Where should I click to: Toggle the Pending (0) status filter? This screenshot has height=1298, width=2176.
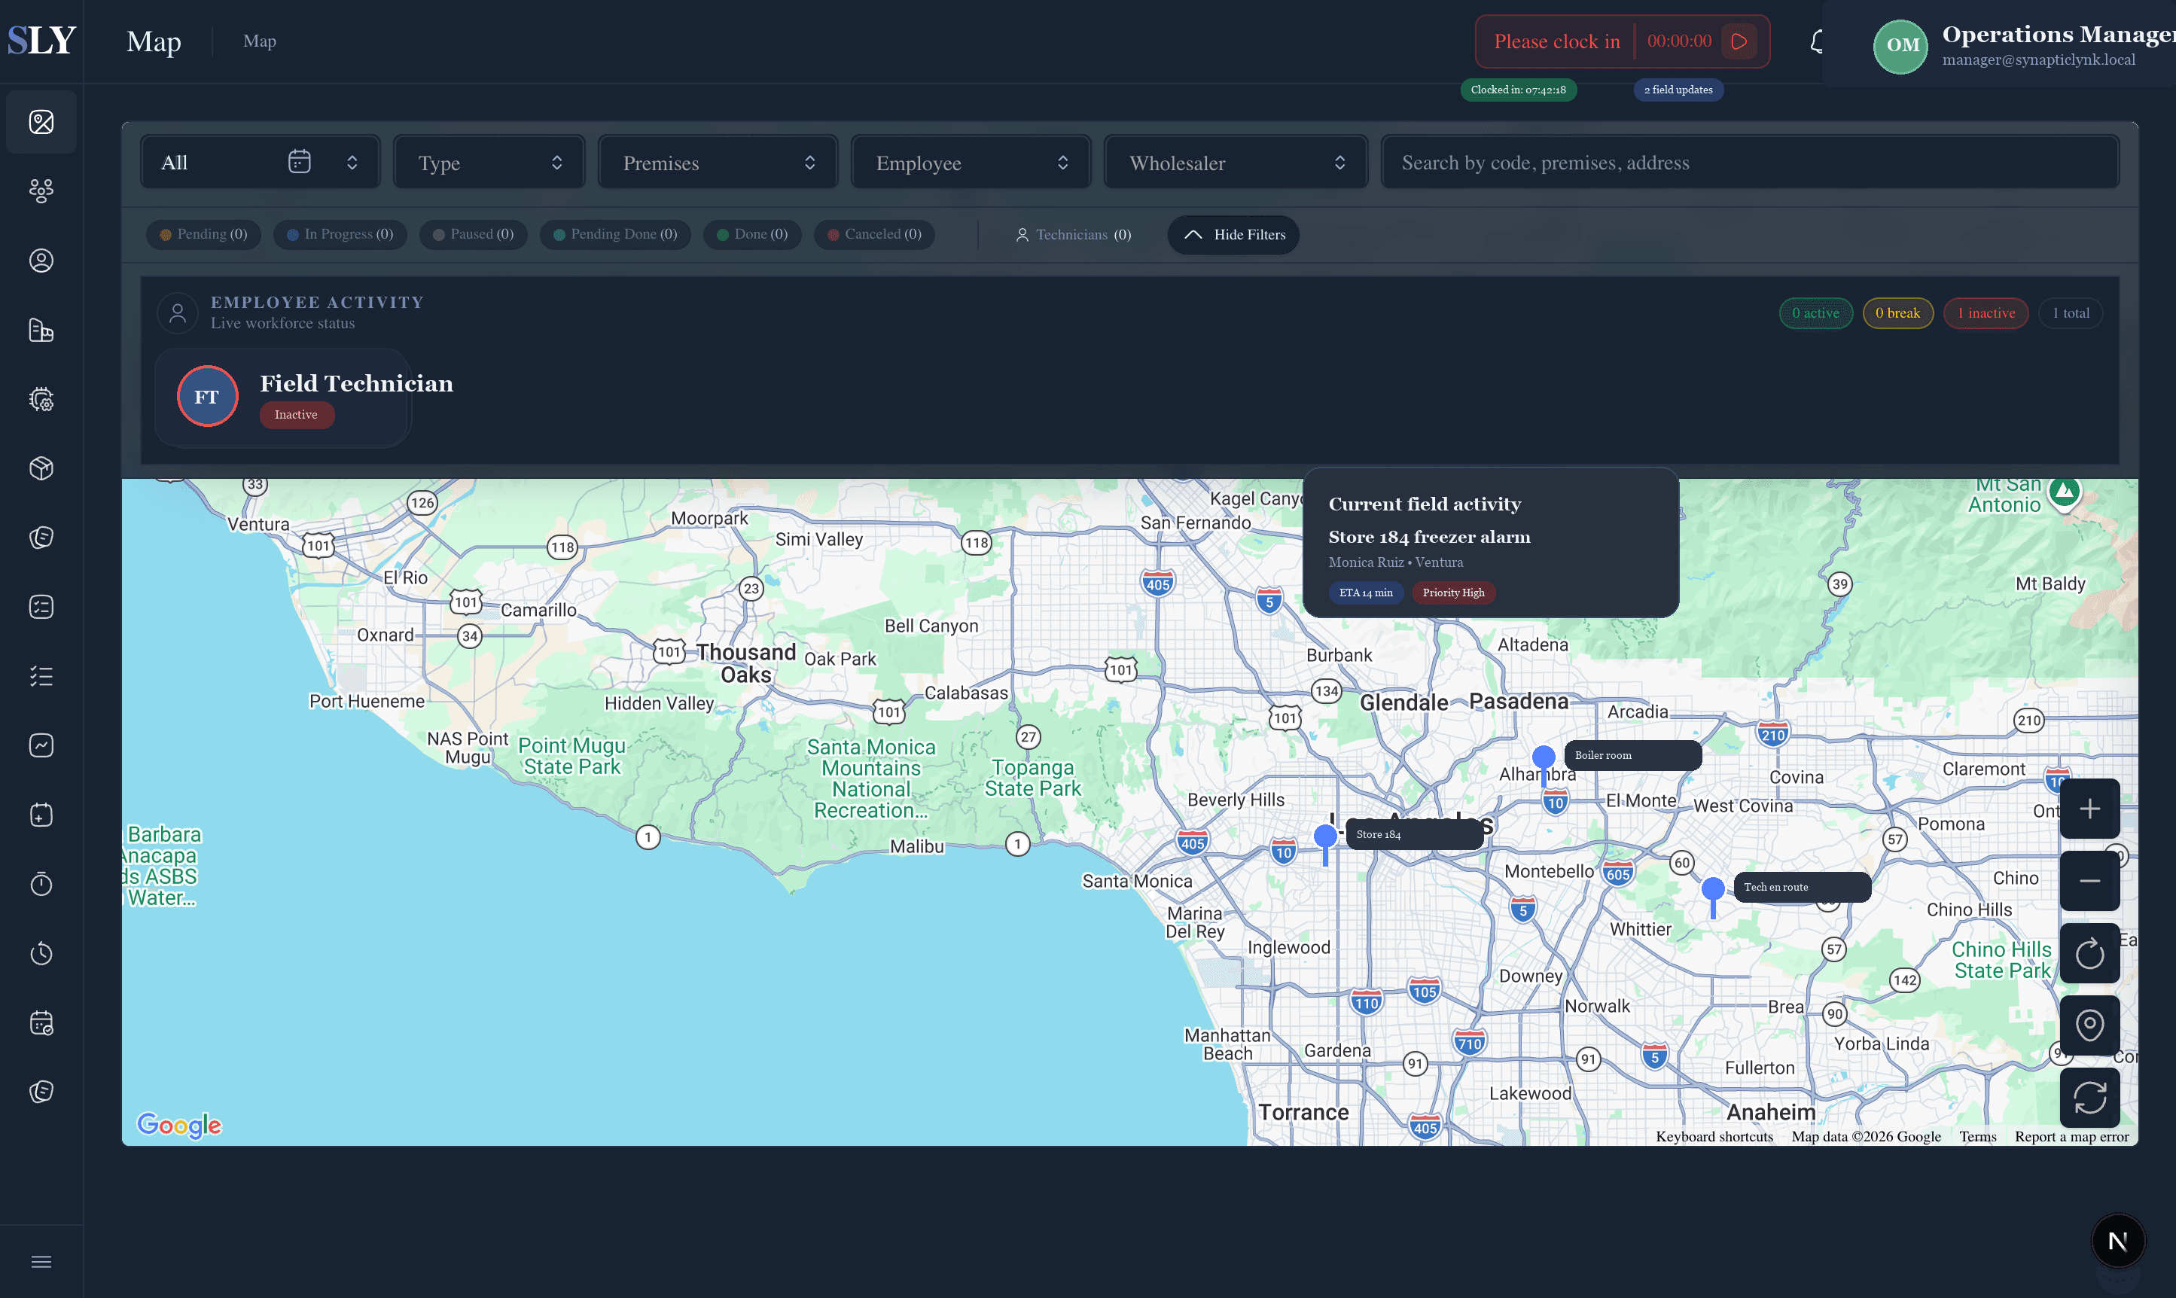tap(203, 234)
